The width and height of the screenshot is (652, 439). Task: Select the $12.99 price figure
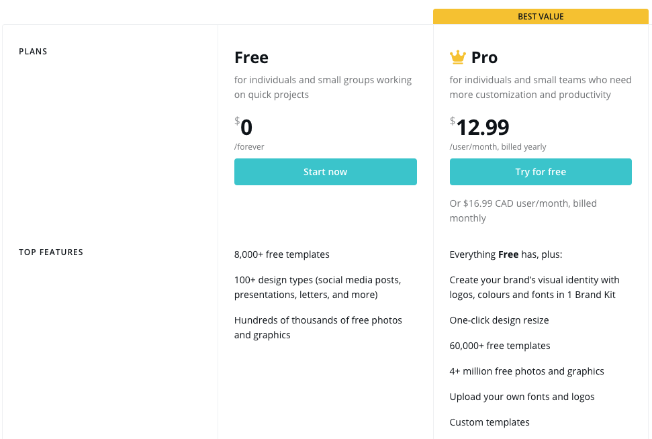pos(479,127)
